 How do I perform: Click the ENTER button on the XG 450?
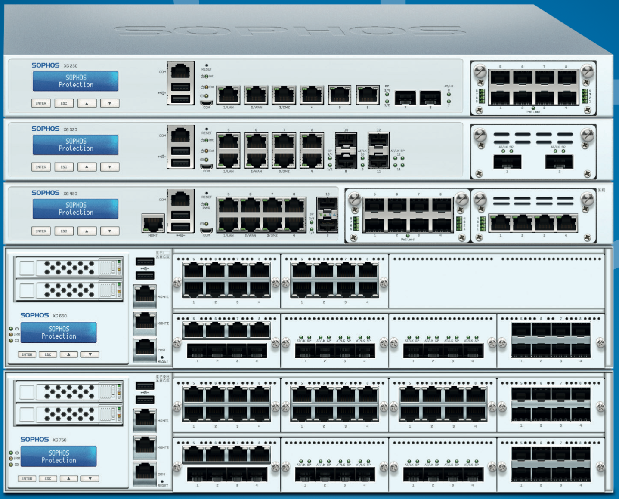pyautogui.click(x=41, y=231)
